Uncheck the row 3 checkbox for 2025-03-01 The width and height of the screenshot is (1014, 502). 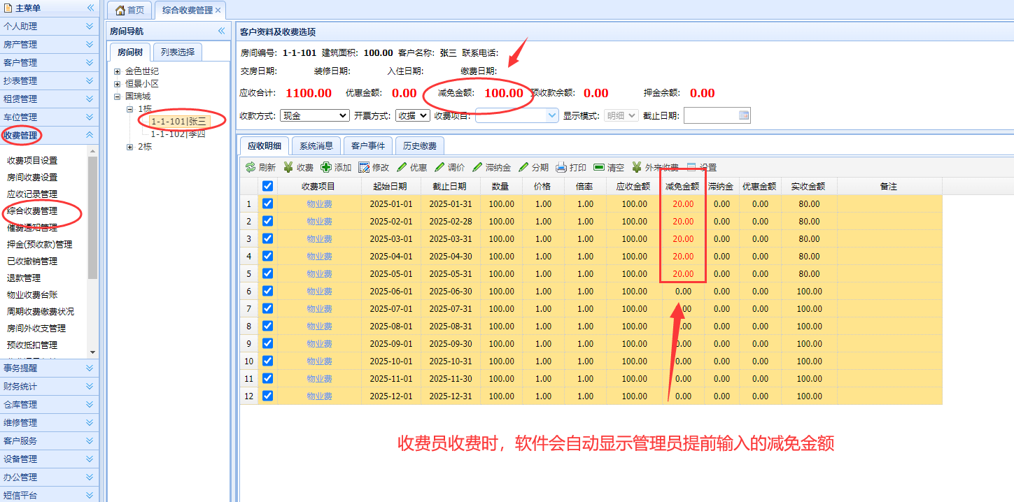(267, 238)
